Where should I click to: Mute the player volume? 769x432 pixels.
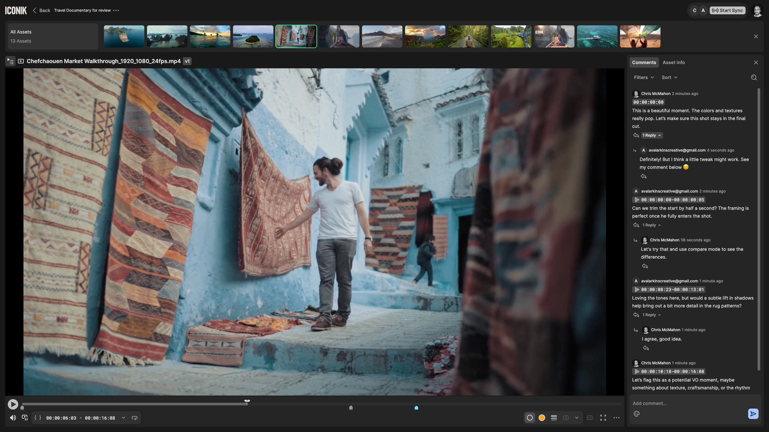tap(13, 418)
